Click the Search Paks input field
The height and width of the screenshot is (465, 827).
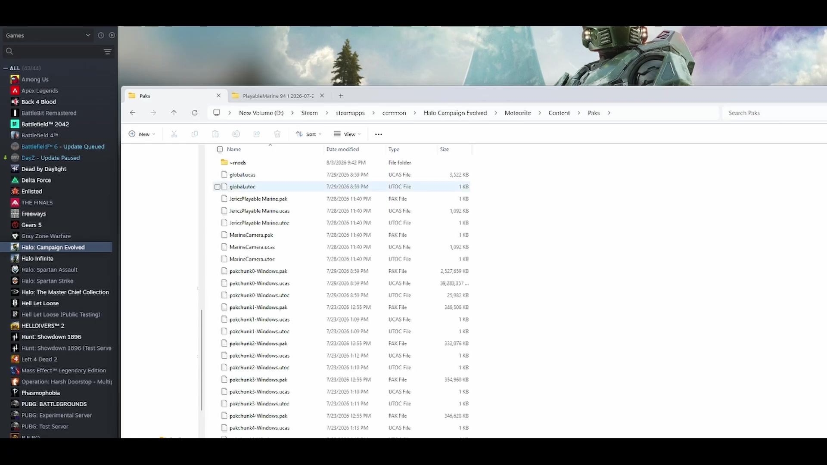(x=774, y=113)
